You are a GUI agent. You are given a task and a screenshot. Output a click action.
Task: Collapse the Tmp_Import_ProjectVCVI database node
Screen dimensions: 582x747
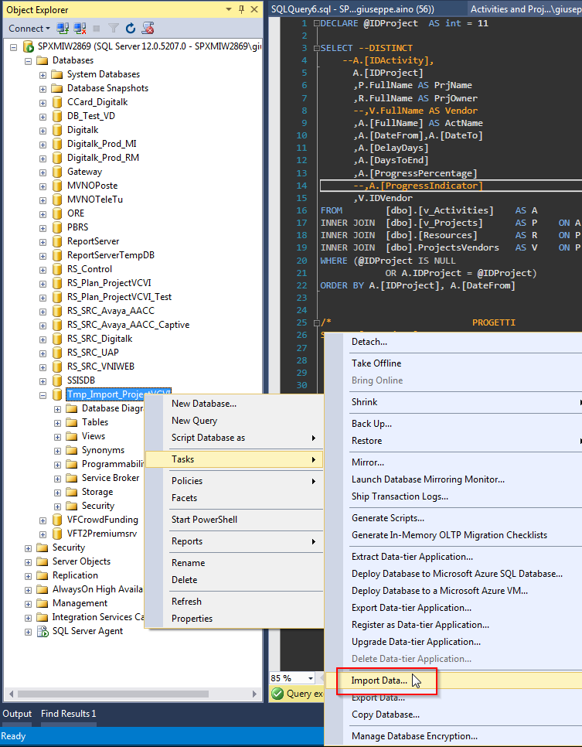coord(43,394)
